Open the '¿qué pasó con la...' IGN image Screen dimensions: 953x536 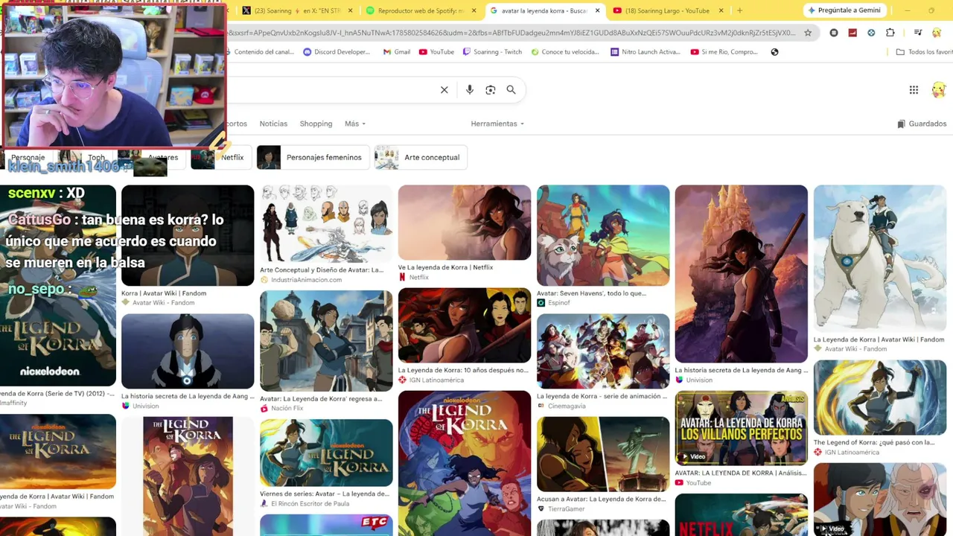point(880,398)
